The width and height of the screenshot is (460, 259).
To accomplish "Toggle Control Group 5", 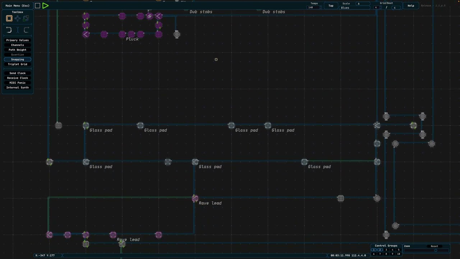I will 398,250.
